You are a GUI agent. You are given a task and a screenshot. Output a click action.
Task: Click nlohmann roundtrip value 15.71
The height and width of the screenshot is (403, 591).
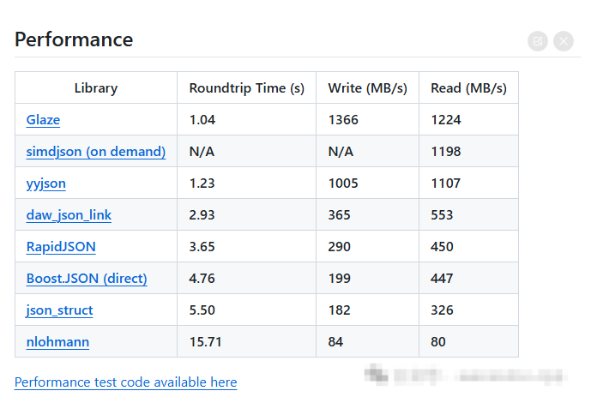pyautogui.click(x=205, y=342)
